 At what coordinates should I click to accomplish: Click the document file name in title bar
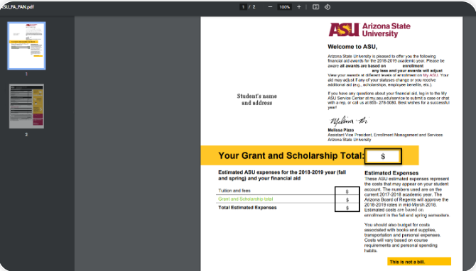pyautogui.click(x=17, y=7)
